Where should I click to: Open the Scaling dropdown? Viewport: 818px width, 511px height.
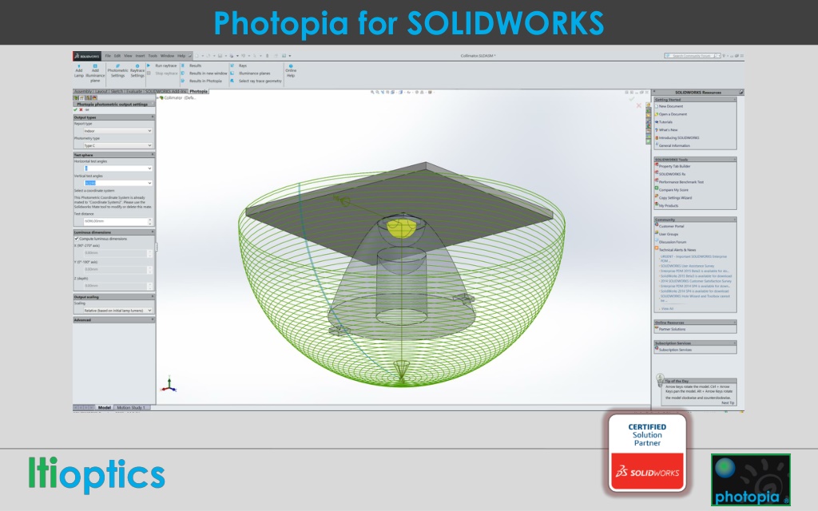[x=117, y=311]
